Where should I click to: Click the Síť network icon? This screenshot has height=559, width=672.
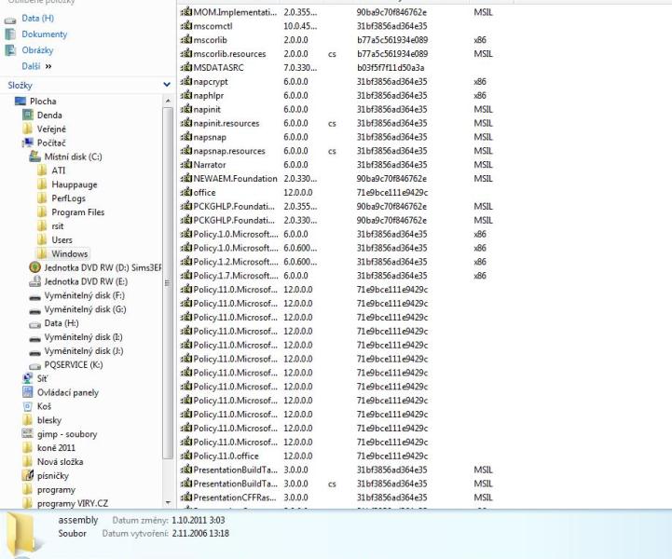tap(28, 378)
